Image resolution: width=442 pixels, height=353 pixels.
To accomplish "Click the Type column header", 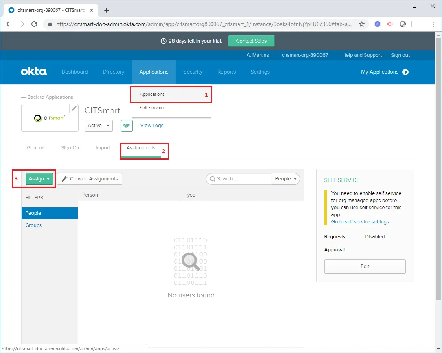I will pos(221,195).
